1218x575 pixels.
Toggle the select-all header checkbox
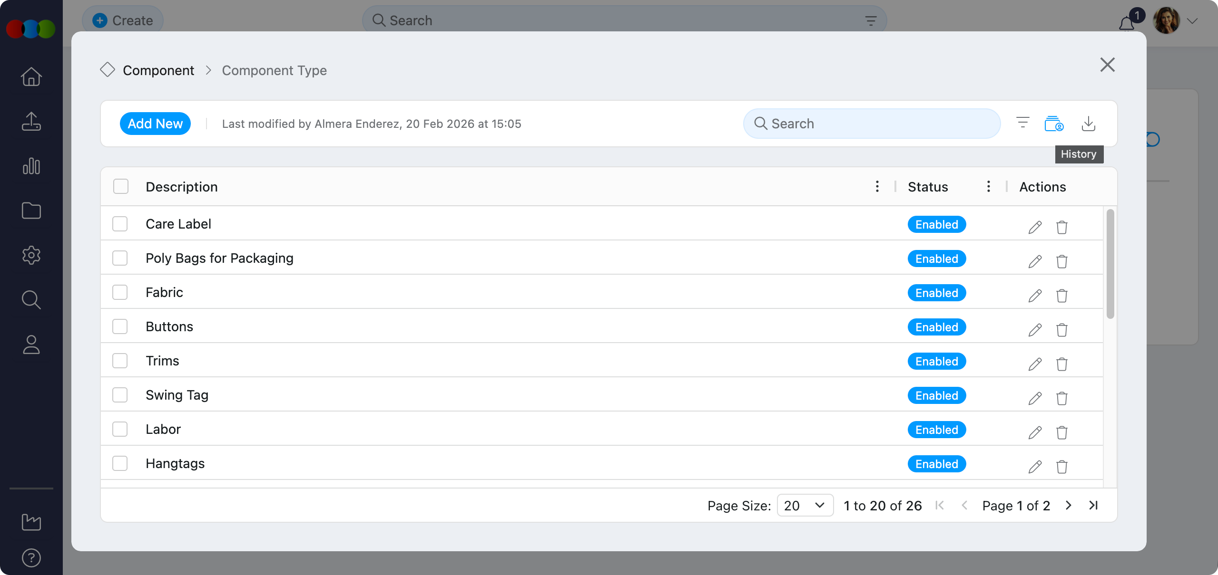point(121,186)
